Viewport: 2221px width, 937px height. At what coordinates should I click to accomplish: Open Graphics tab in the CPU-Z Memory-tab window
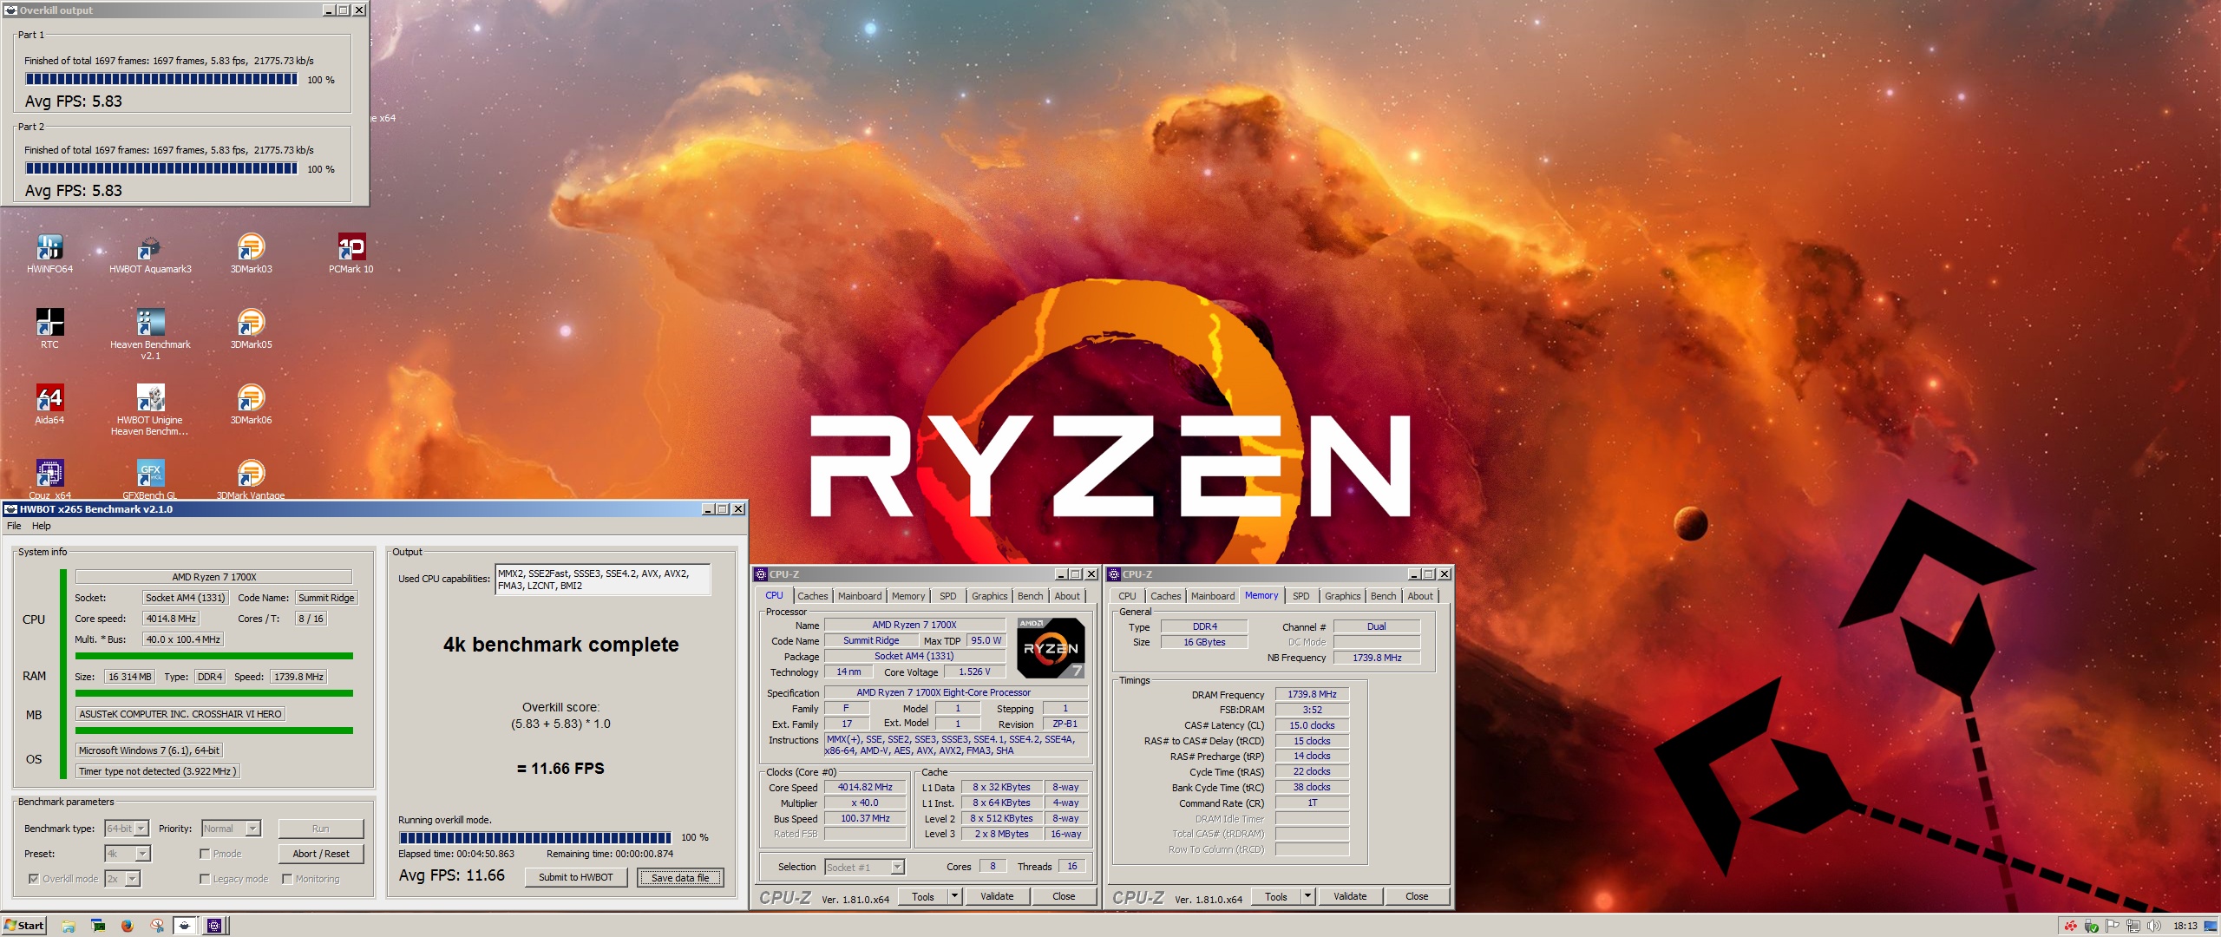pyautogui.click(x=1342, y=596)
